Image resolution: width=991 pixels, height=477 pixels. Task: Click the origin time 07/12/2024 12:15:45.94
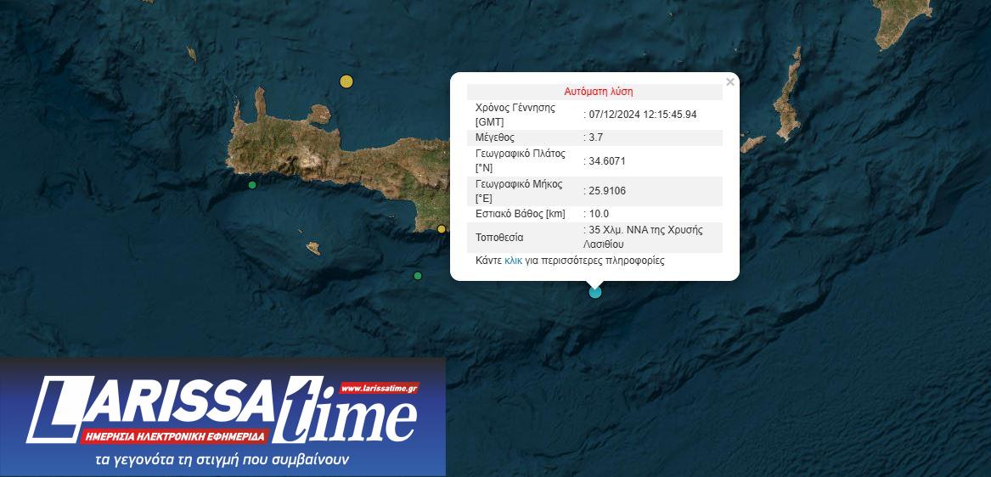645,115
